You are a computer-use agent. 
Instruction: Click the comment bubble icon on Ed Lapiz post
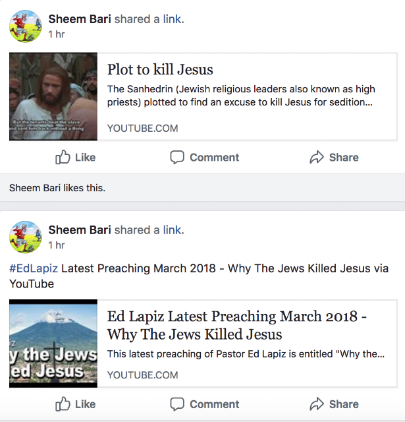pos(177,404)
